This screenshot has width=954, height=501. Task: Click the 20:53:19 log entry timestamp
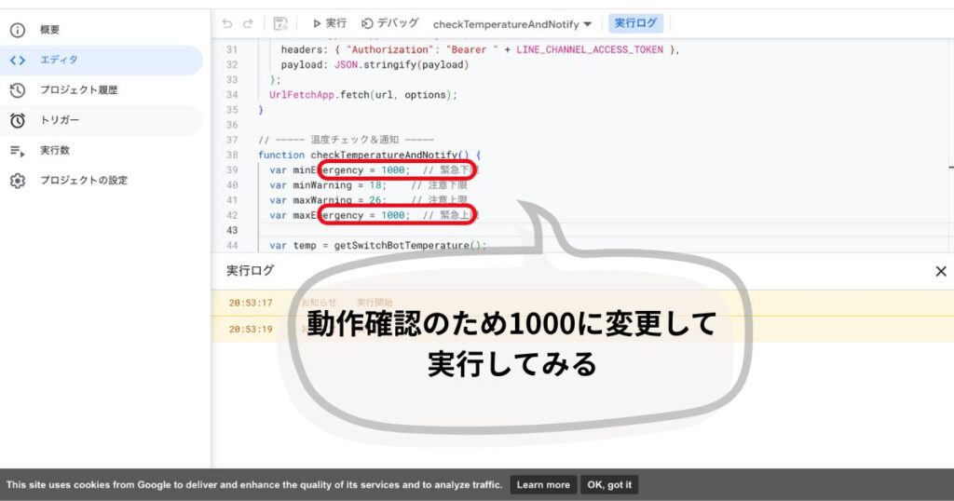251,329
